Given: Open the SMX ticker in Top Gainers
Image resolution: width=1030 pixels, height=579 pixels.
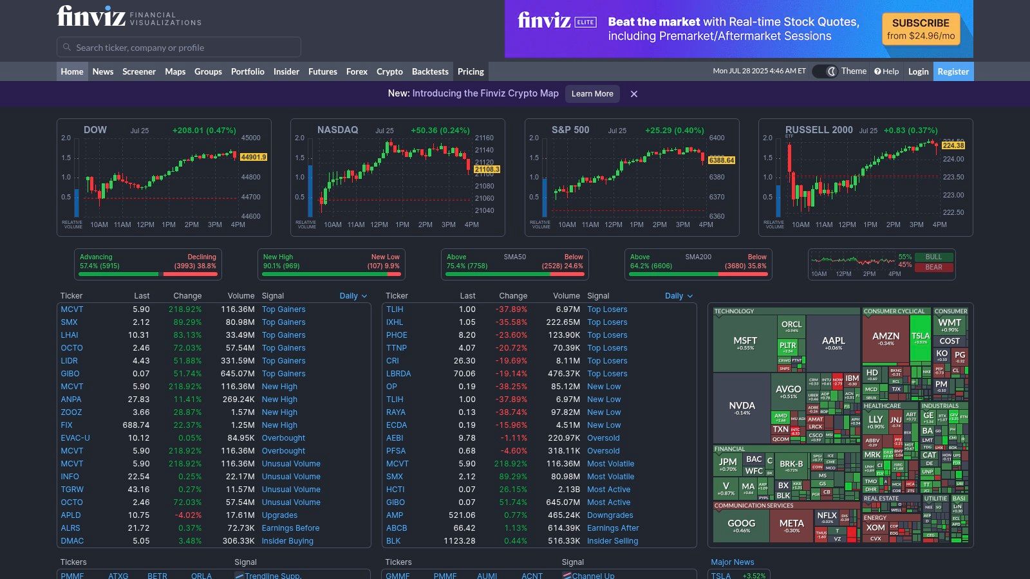Looking at the screenshot, I should coord(69,322).
